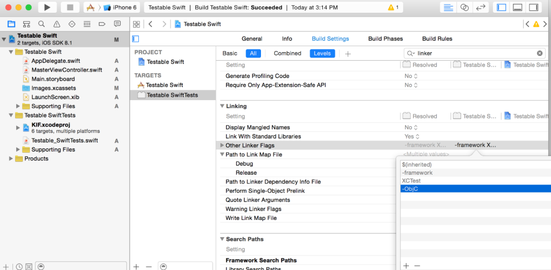Screen dimensions: 551x270
Task: Collapse the Testable Swift group folder
Action: [11, 52]
